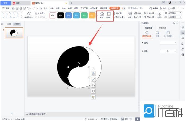
Task: Click the lightbulb icon in floating toolbar
Action: pyautogui.click(x=93, y=97)
